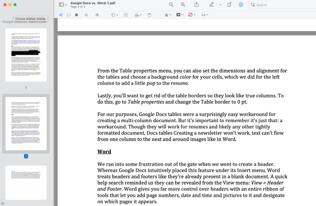Select the Redact tool
This screenshot has height=206, width=316.
pos(77,15)
